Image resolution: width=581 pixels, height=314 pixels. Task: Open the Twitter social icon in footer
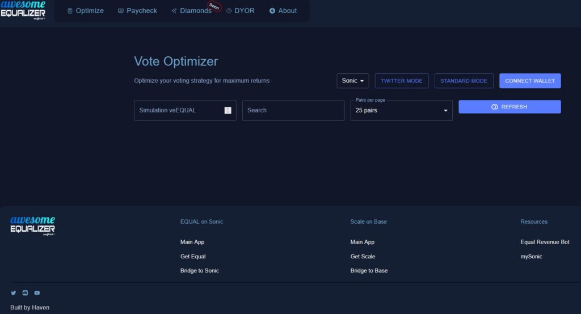tap(14, 293)
